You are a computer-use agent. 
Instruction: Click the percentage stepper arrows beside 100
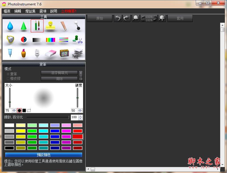[x=81, y=117]
